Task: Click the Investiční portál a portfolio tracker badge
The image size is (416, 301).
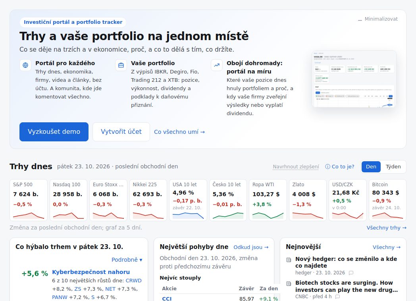Action: coord(73,22)
